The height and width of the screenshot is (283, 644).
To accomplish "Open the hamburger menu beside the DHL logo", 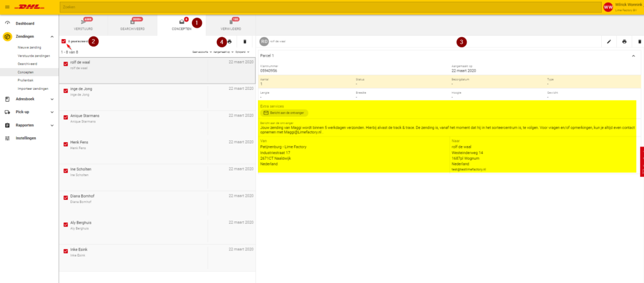I will click(7, 7).
